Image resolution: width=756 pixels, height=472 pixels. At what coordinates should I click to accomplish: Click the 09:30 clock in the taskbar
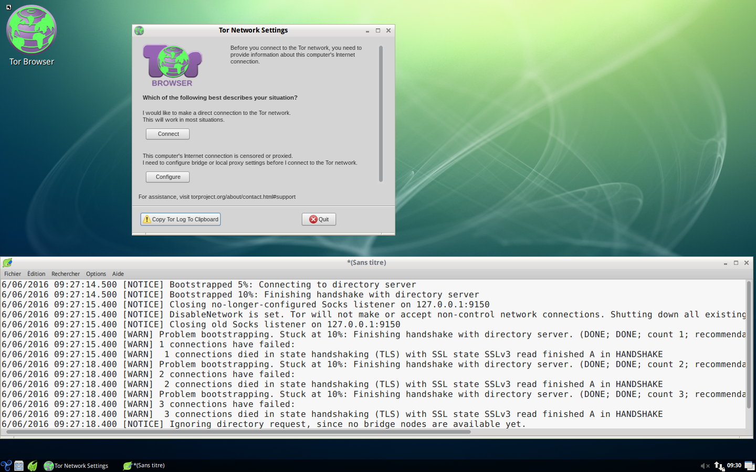click(x=734, y=466)
